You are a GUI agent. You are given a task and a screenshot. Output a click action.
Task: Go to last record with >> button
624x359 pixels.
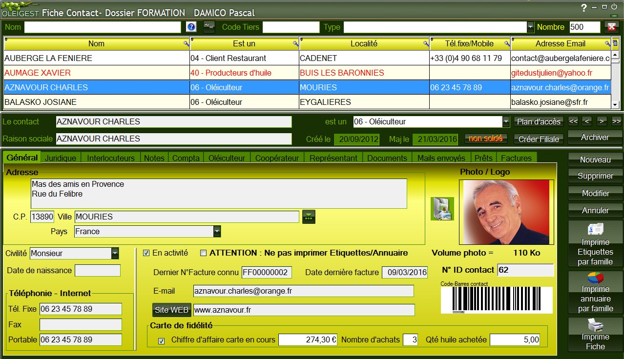point(617,121)
